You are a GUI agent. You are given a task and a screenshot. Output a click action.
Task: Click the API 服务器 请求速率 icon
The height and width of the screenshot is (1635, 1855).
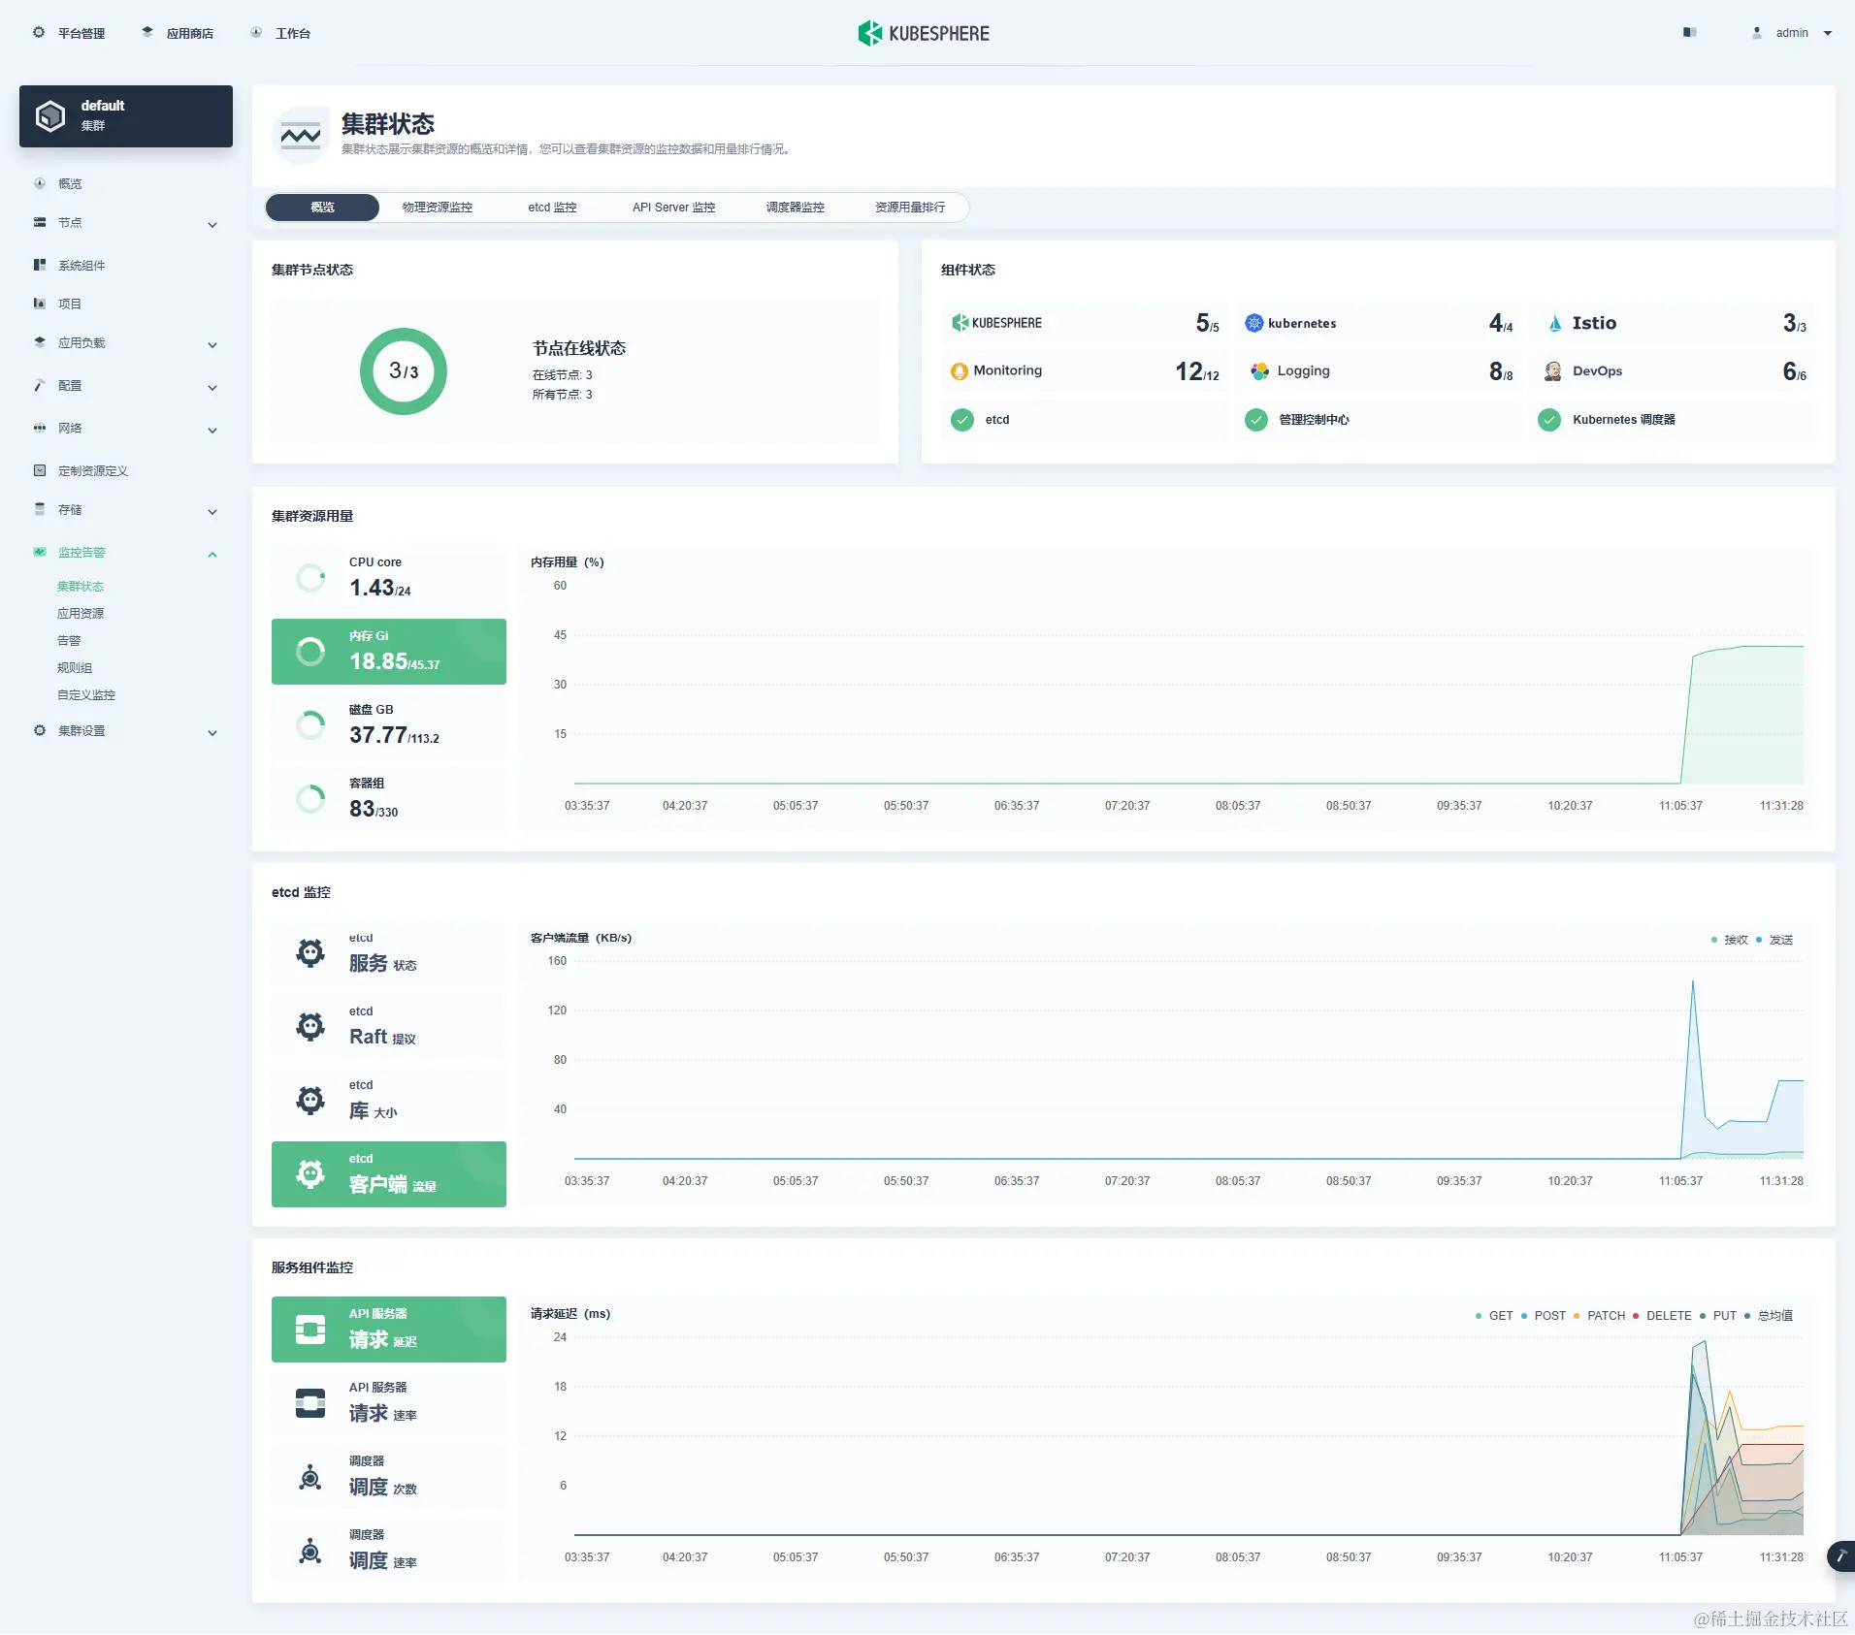pos(309,1403)
